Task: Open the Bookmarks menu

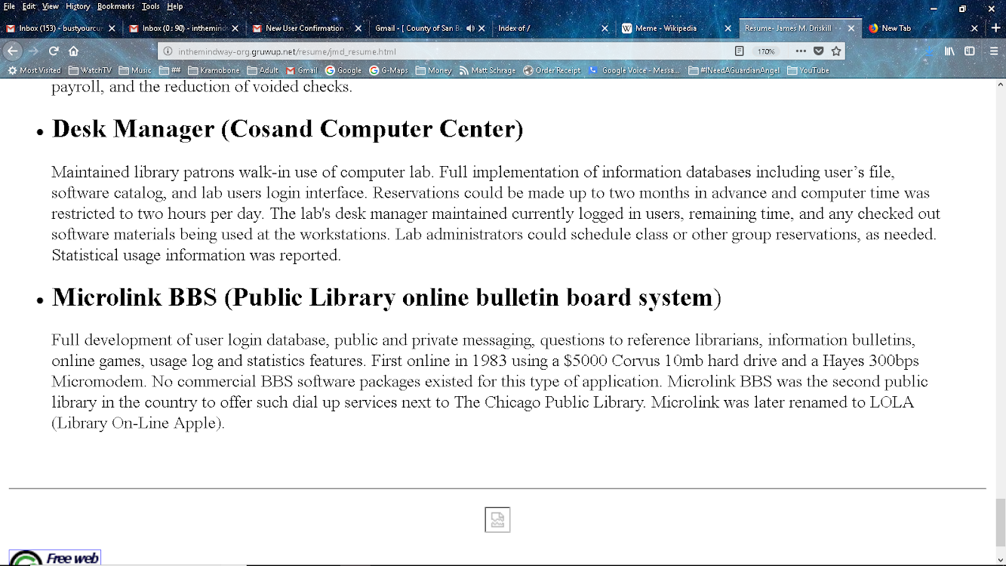Action: 115,6
